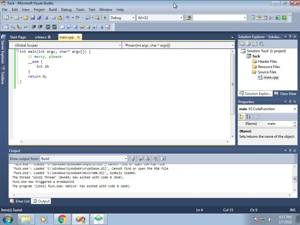Click the Output window vertical scrollbar thumb
The width and height of the screenshot is (300, 225).
coord(295,179)
